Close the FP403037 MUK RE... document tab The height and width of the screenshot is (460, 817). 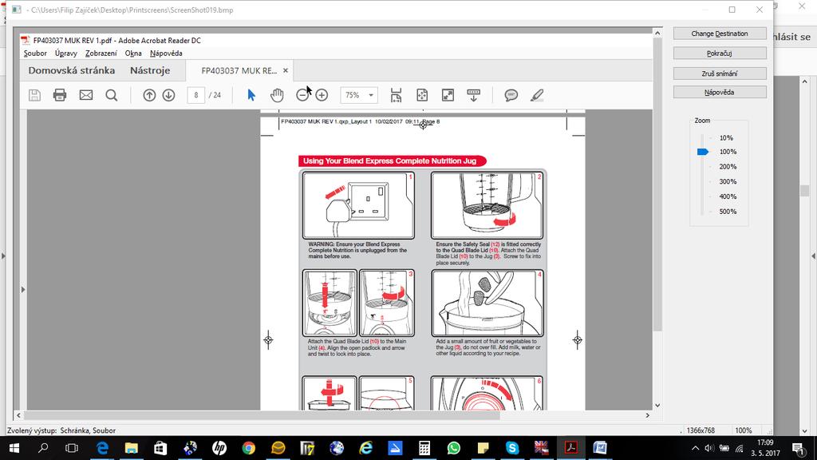pos(286,70)
